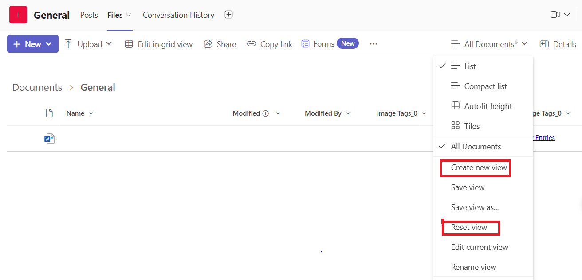The image size is (582, 280).
Task: Click Save view in the menu
Action: (468, 187)
